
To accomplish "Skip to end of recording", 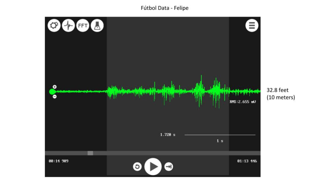I will point(169,167).
